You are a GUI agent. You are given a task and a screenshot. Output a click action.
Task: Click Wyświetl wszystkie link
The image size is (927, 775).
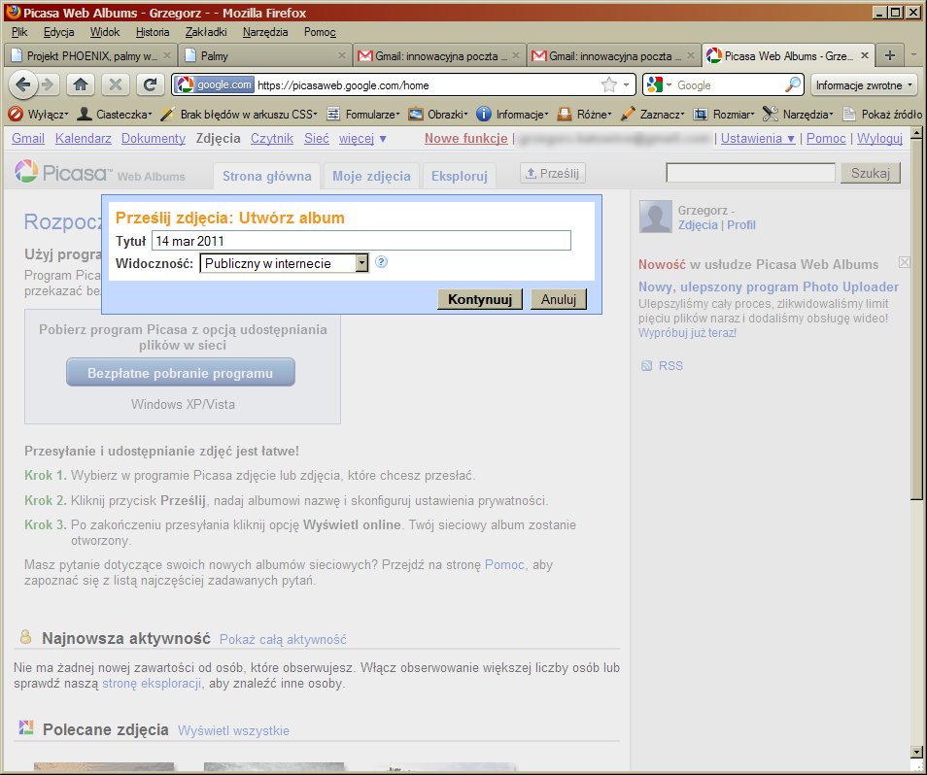tap(233, 730)
